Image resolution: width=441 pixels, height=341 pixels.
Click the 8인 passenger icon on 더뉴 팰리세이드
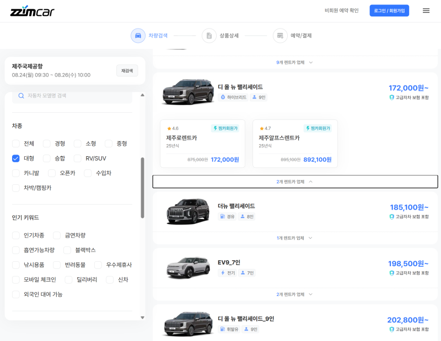pyautogui.click(x=243, y=216)
